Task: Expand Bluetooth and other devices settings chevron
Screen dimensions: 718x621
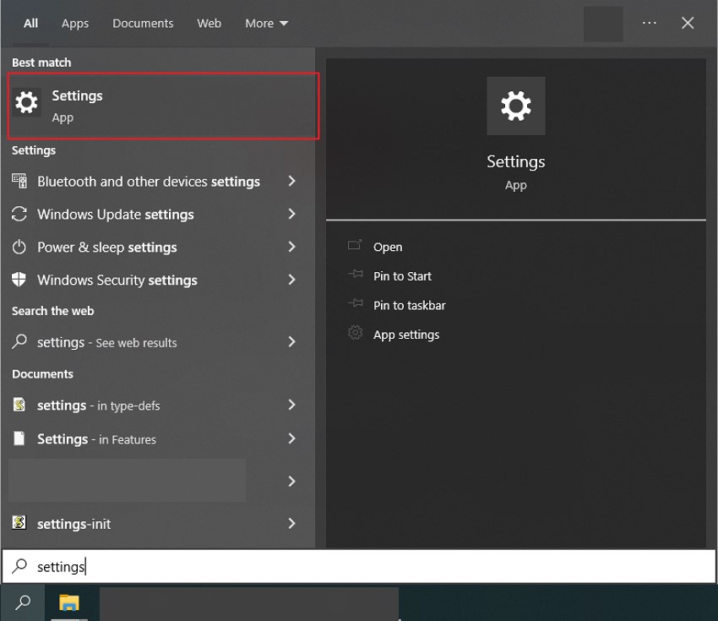Action: click(291, 182)
